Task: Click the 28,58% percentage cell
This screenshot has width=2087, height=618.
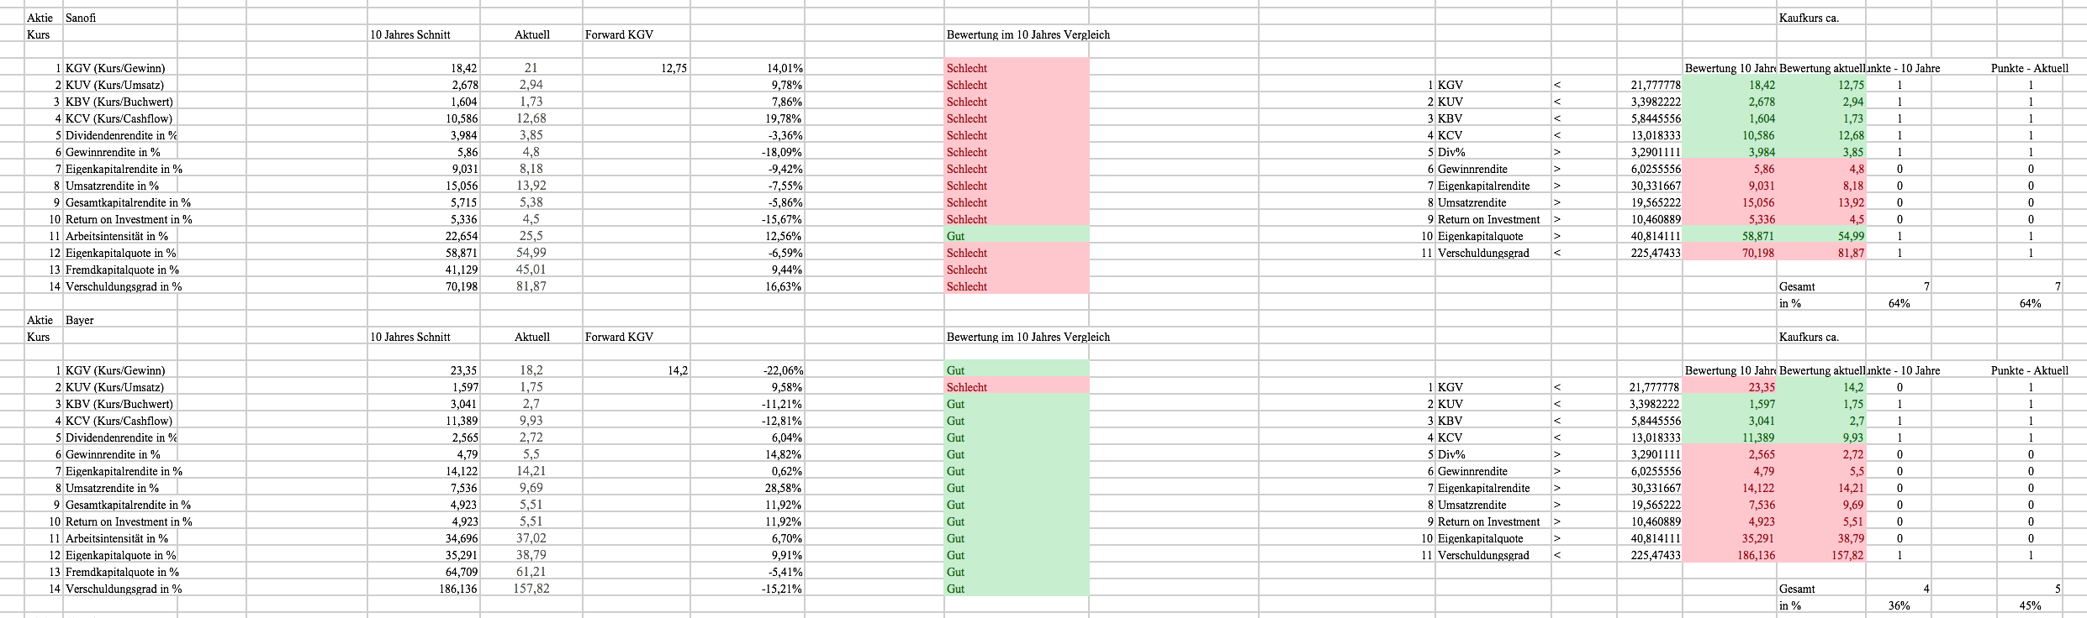Action: [x=784, y=488]
